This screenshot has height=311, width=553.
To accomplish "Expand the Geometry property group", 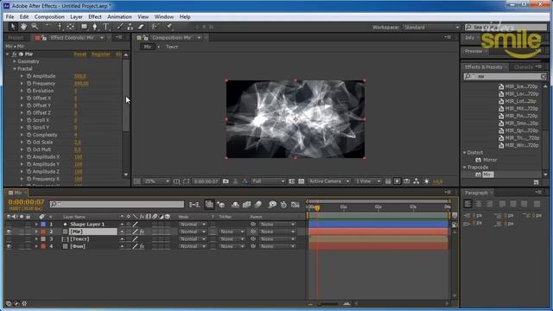I will coord(15,61).
